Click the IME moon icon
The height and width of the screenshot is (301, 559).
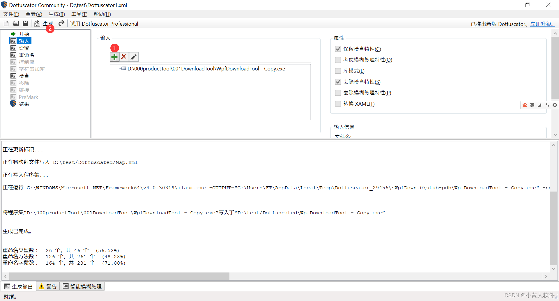(x=539, y=105)
